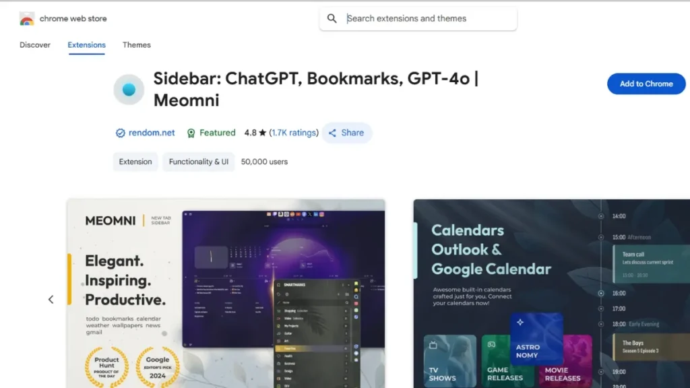690x388 pixels.
Task: Click the previous screenshot arrow
Action: tap(51, 300)
